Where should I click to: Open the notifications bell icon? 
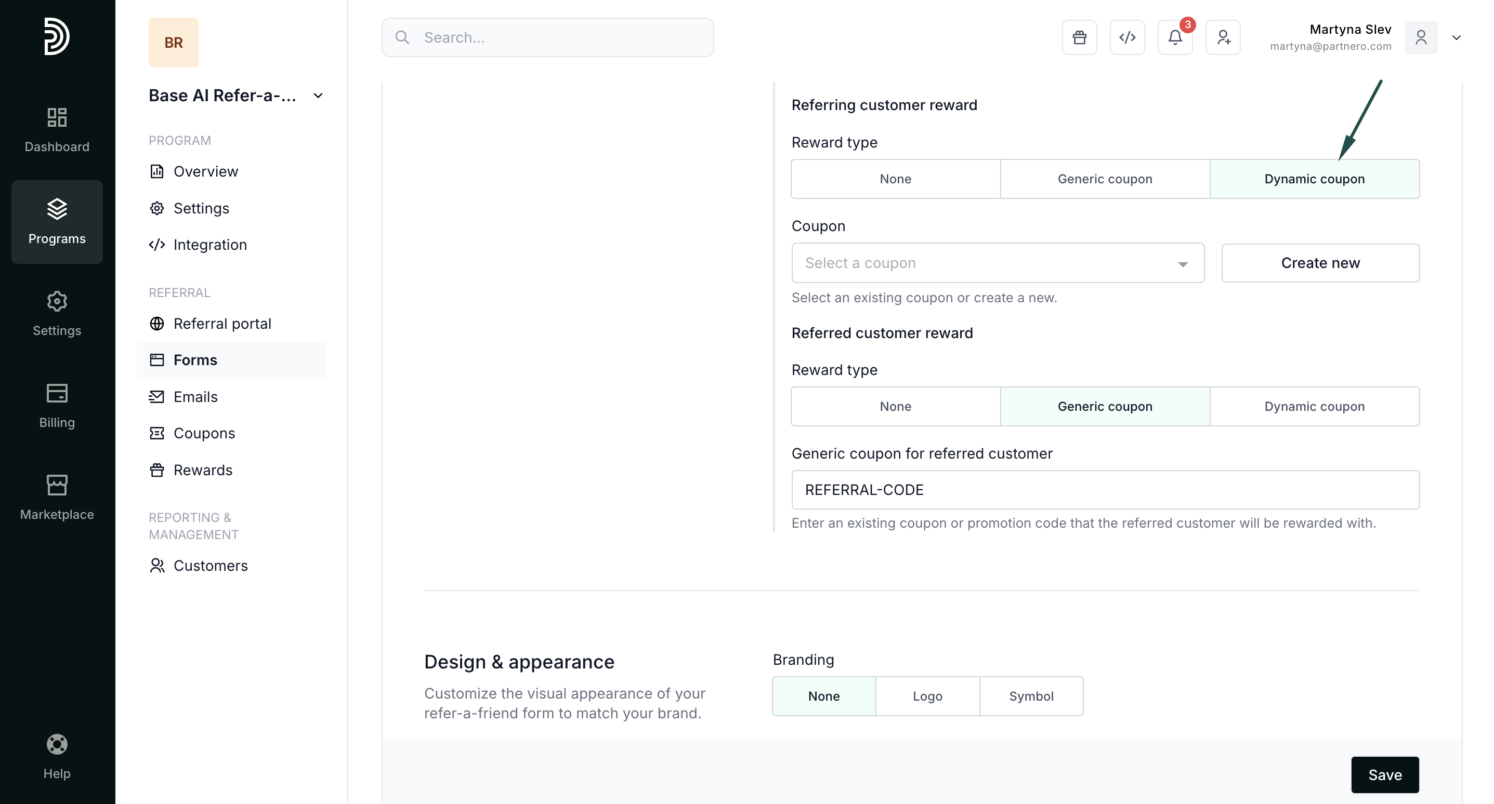click(1175, 38)
